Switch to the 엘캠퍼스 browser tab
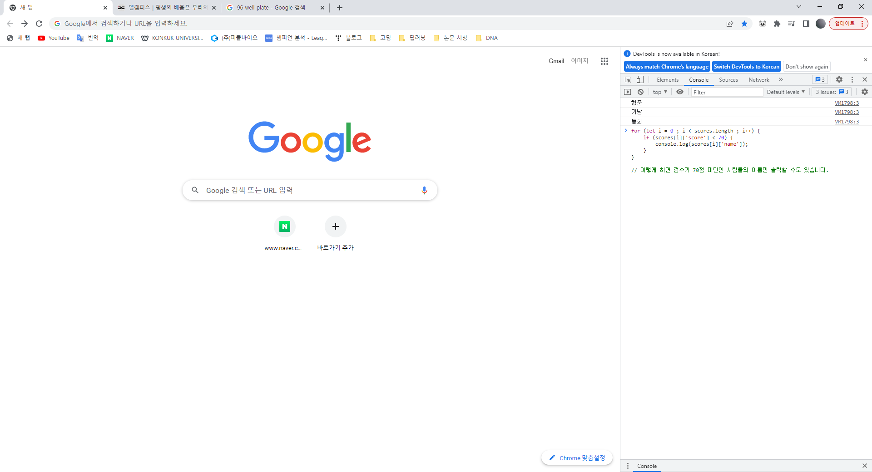 tap(166, 8)
